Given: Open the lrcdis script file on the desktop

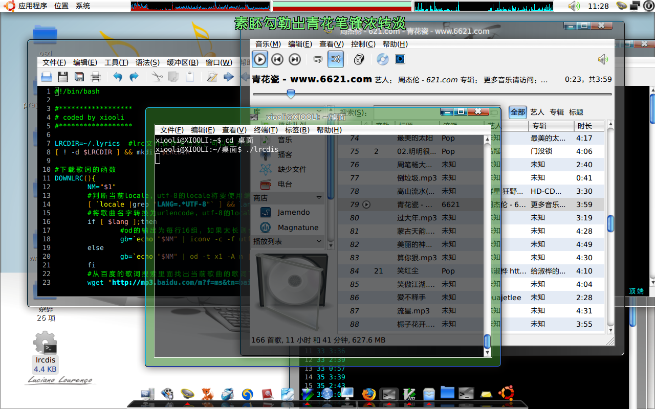Looking at the screenshot, I should click(45, 352).
